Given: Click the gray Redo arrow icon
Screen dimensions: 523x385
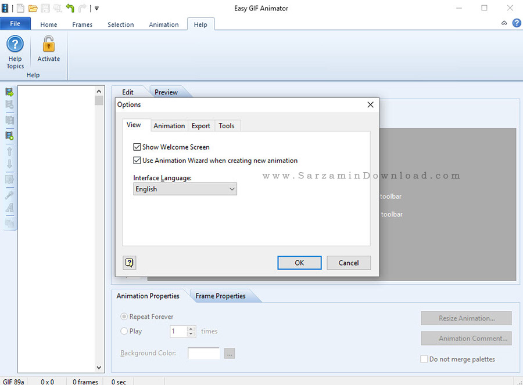Looking at the screenshot, I should [82, 8].
